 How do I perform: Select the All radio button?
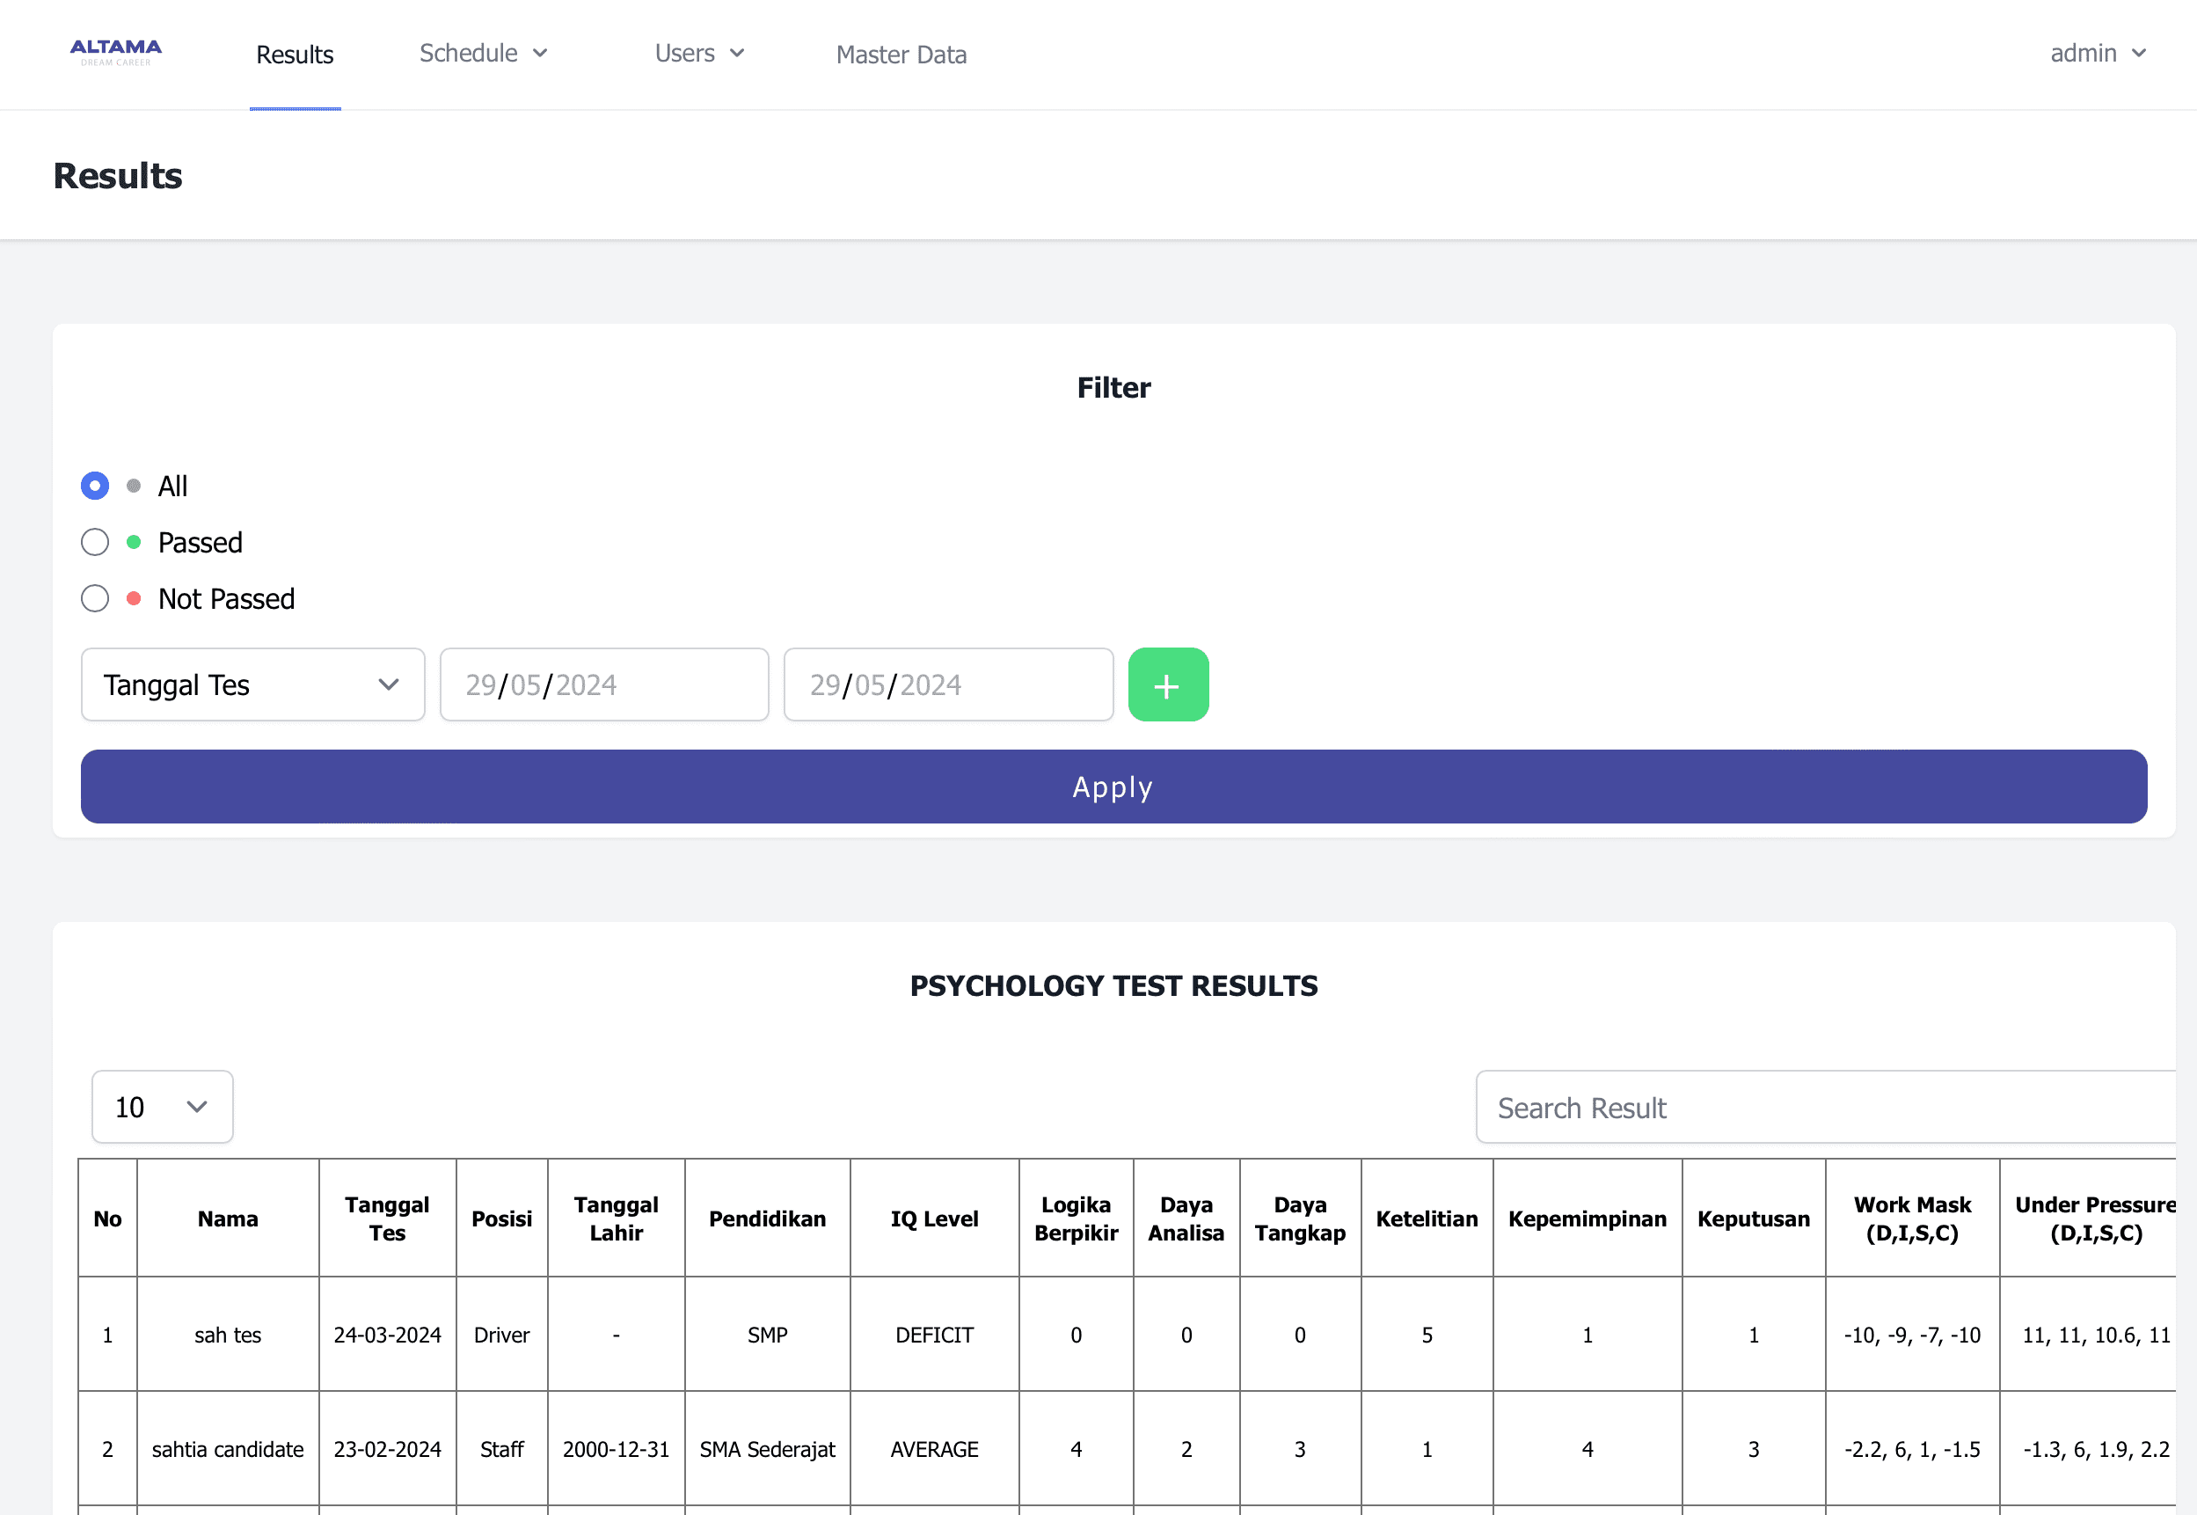[95, 486]
